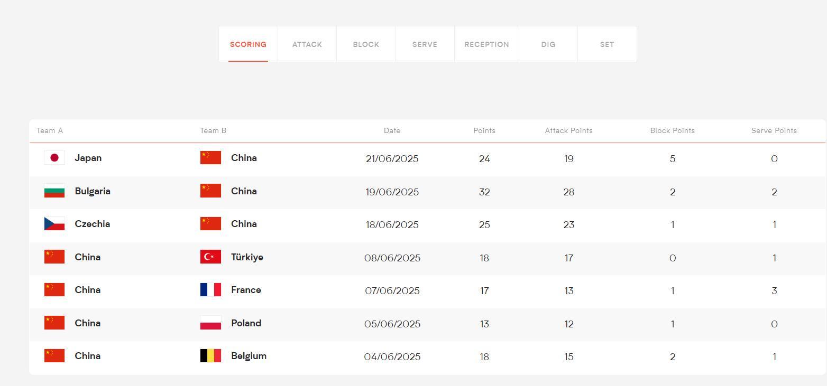Switch to the Attack tab
This screenshot has width=827, height=386.
pos(307,44)
